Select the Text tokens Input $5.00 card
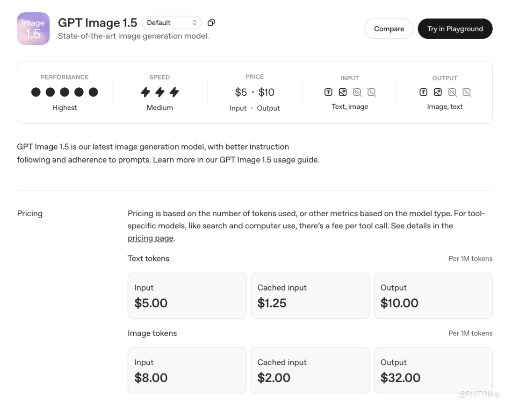505x402 pixels. click(187, 296)
